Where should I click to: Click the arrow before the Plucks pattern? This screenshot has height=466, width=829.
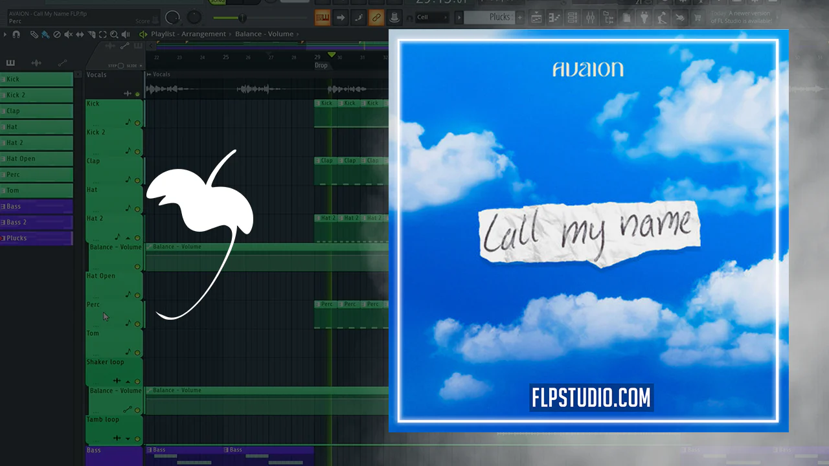coord(459,17)
